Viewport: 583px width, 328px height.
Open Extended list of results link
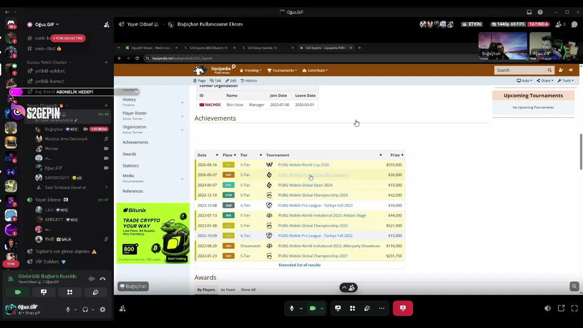click(x=300, y=265)
